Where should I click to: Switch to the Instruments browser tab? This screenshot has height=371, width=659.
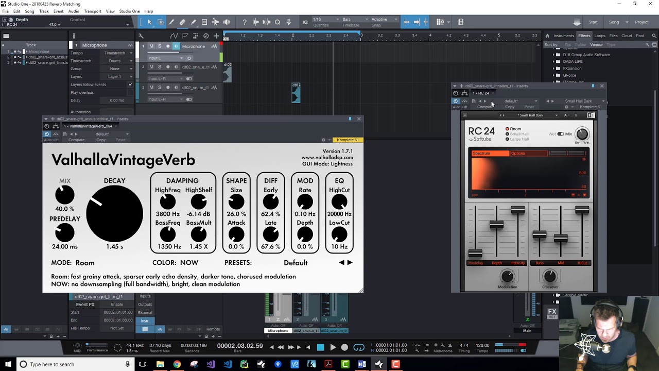[564, 36]
